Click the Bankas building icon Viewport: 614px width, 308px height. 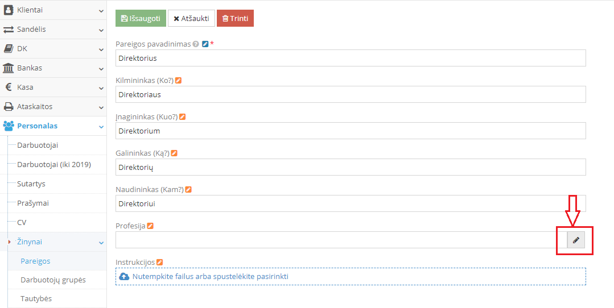point(9,68)
